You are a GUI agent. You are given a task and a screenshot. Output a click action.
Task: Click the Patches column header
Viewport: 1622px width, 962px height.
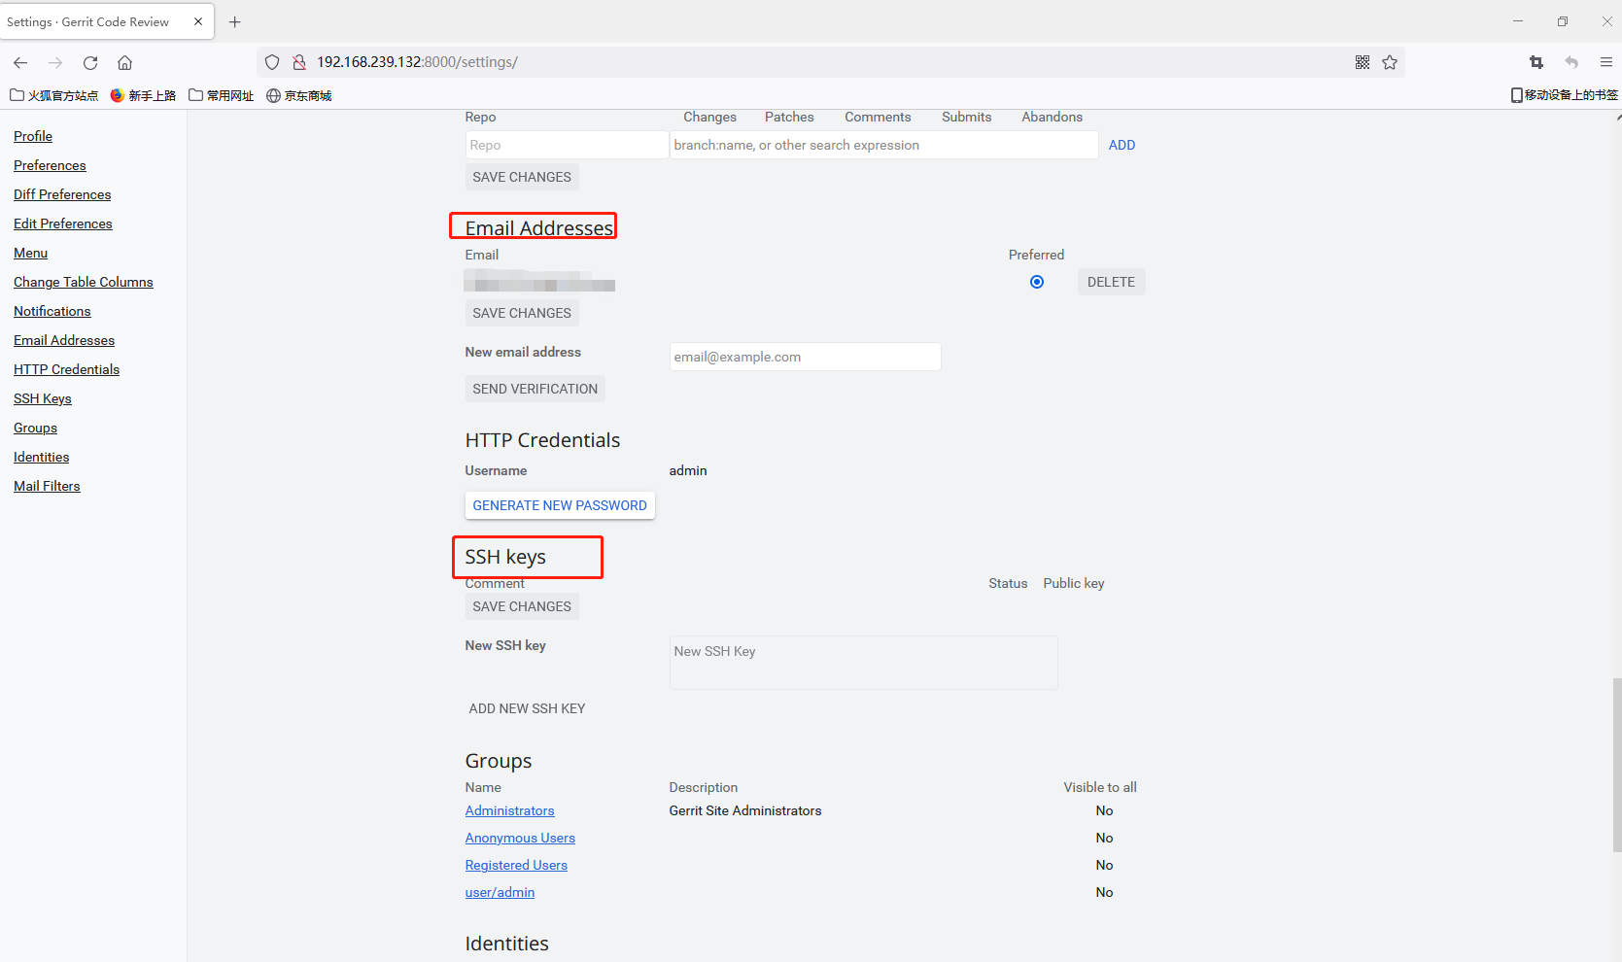tap(789, 117)
